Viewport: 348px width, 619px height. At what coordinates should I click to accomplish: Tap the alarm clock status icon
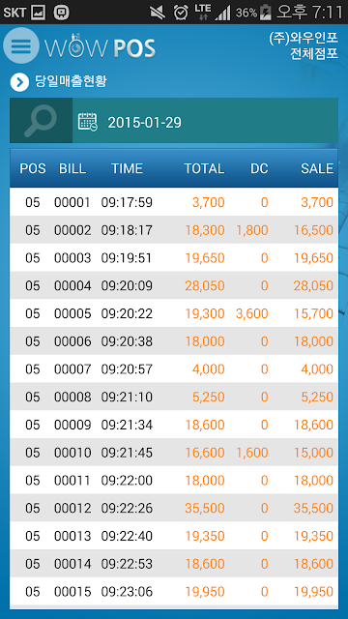coord(181,13)
